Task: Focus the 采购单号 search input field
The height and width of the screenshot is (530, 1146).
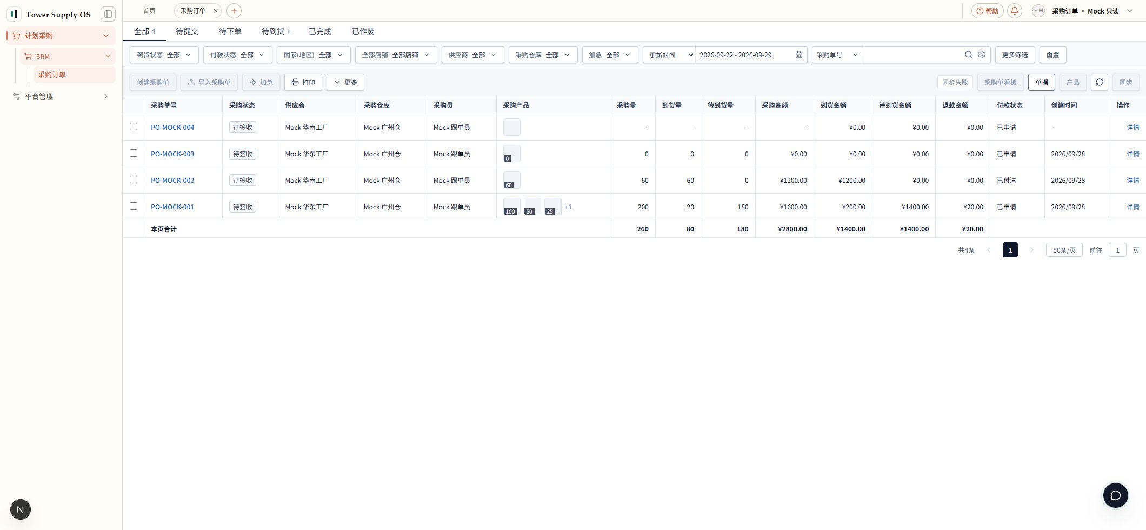Action: pos(913,55)
